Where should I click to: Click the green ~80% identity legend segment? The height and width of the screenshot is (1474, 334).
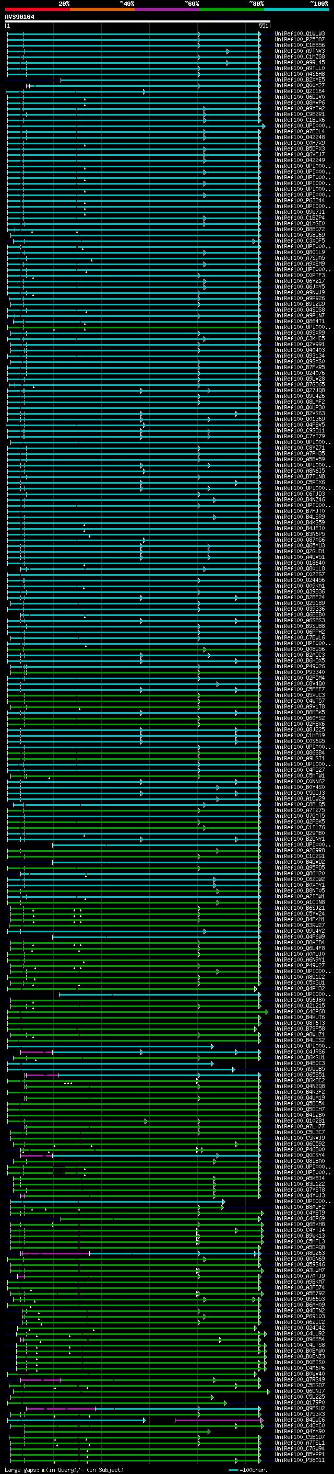[231, 9]
